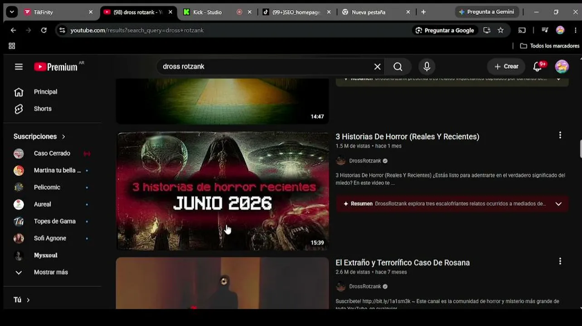Image resolution: width=582 pixels, height=326 pixels.
Task: Clear the search query with the X
Action: click(377, 67)
